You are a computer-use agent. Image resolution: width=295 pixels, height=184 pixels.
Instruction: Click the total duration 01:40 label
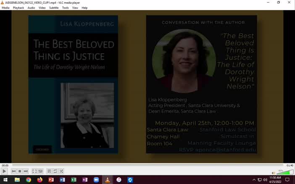(x=290, y=166)
